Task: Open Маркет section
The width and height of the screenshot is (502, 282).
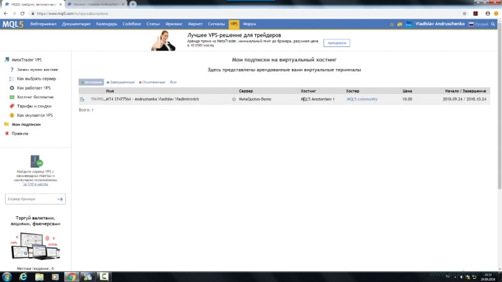Action: coord(195,24)
